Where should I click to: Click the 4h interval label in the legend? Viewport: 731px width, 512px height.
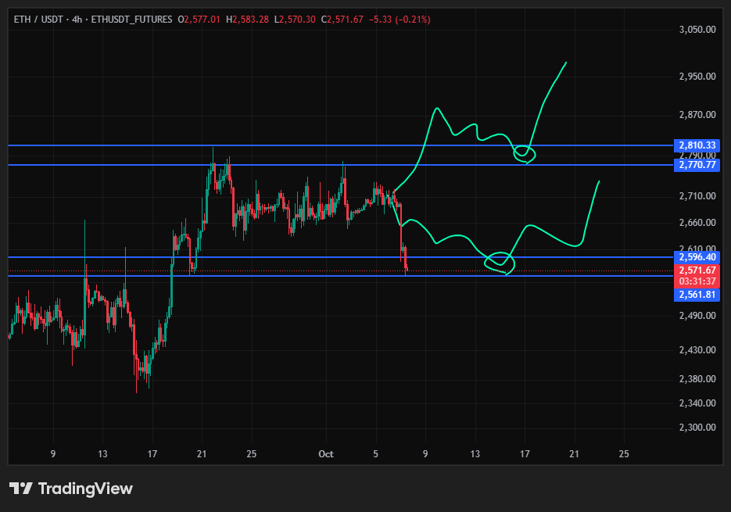(x=77, y=20)
